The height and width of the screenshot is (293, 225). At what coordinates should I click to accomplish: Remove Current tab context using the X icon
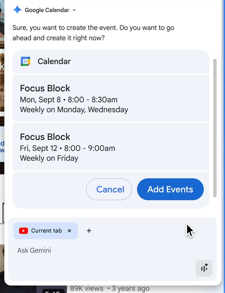(x=69, y=230)
